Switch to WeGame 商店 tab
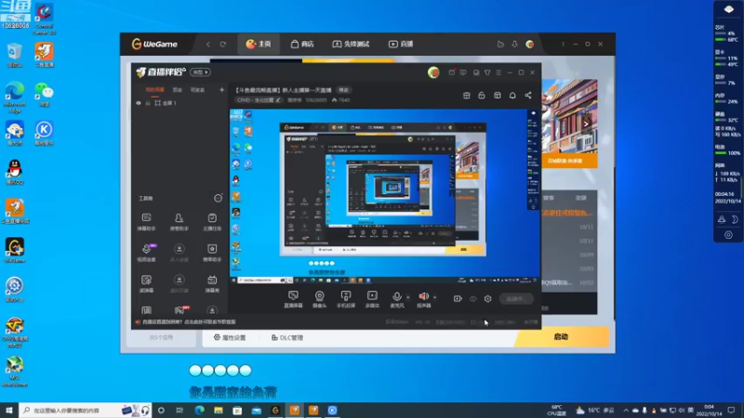744x418 pixels. tap(302, 44)
